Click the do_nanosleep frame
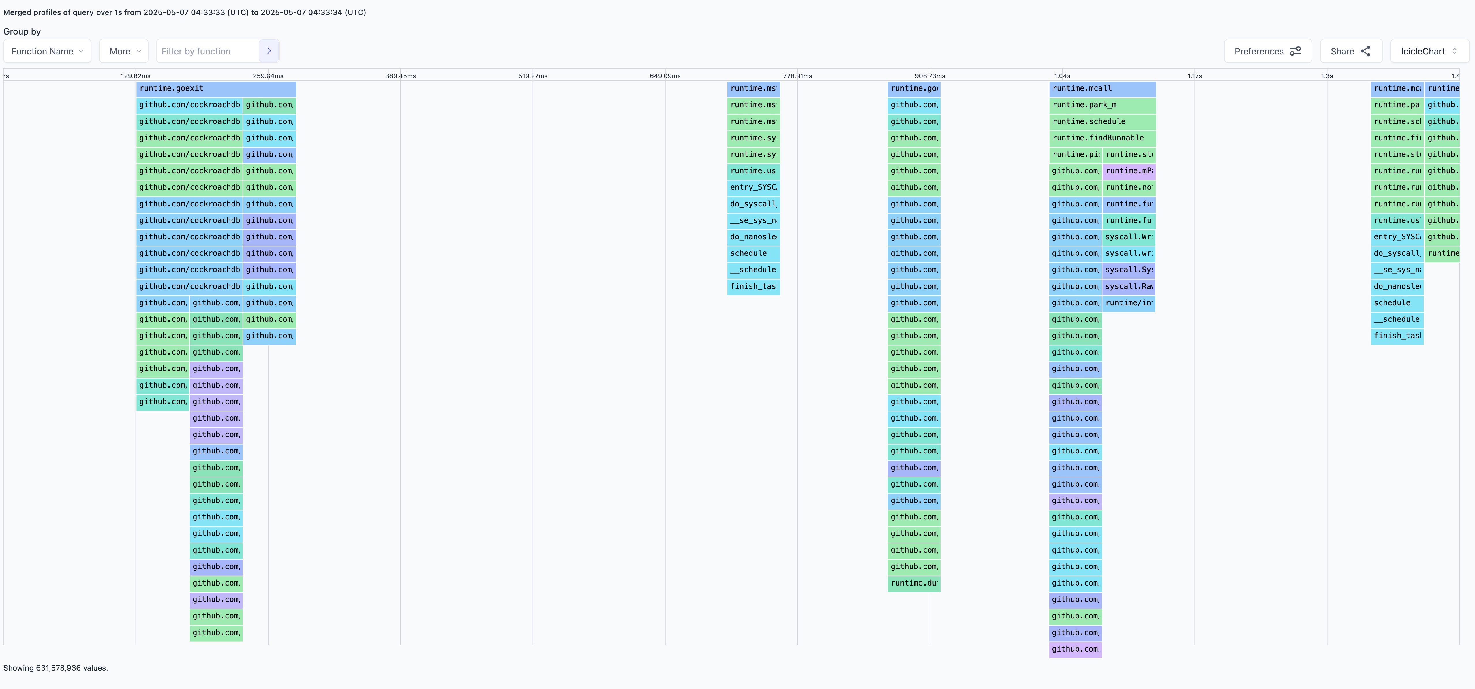This screenshot has height=689, width=1475. (x=754, y=237)
